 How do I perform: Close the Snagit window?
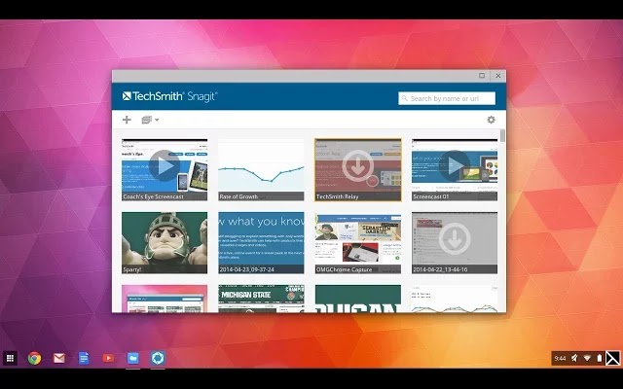pos(497,76)
